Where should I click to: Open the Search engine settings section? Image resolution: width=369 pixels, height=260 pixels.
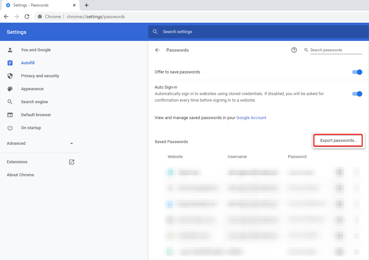coord(10,102)
